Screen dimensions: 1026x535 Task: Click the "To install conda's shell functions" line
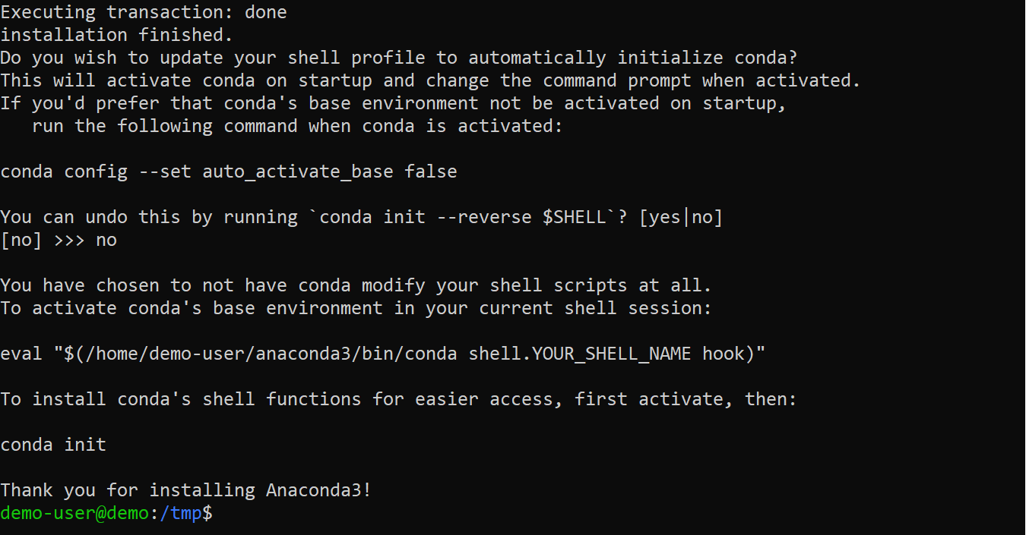[x=398, y=399]
